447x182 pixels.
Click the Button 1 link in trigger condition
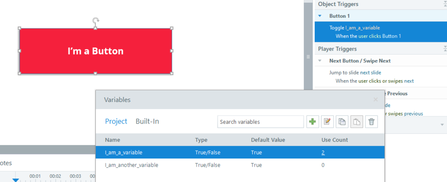tap(391, 36)
